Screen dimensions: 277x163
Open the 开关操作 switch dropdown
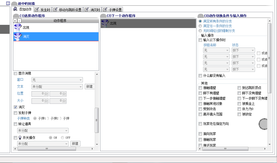(x=43, y=144)
